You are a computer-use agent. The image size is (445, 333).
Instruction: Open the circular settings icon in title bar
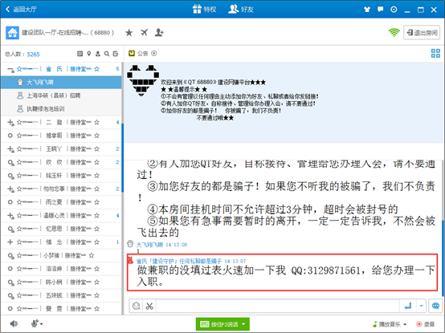tap(394, 10)
